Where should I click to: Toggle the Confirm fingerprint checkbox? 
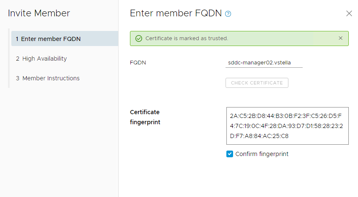tap(230, 154)
